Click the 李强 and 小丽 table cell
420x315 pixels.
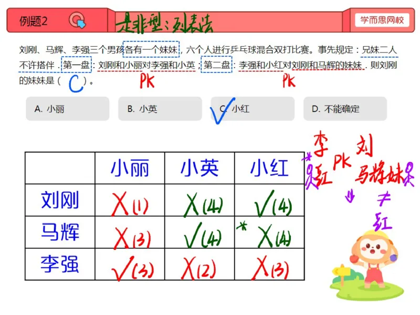(130, 265)
